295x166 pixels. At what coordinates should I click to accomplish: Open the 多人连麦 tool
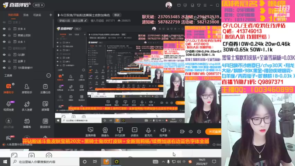point(27,106)
